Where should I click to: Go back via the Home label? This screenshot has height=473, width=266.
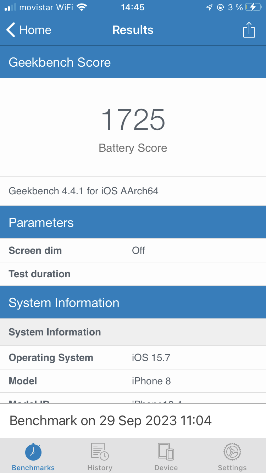[x=35, y=30]
